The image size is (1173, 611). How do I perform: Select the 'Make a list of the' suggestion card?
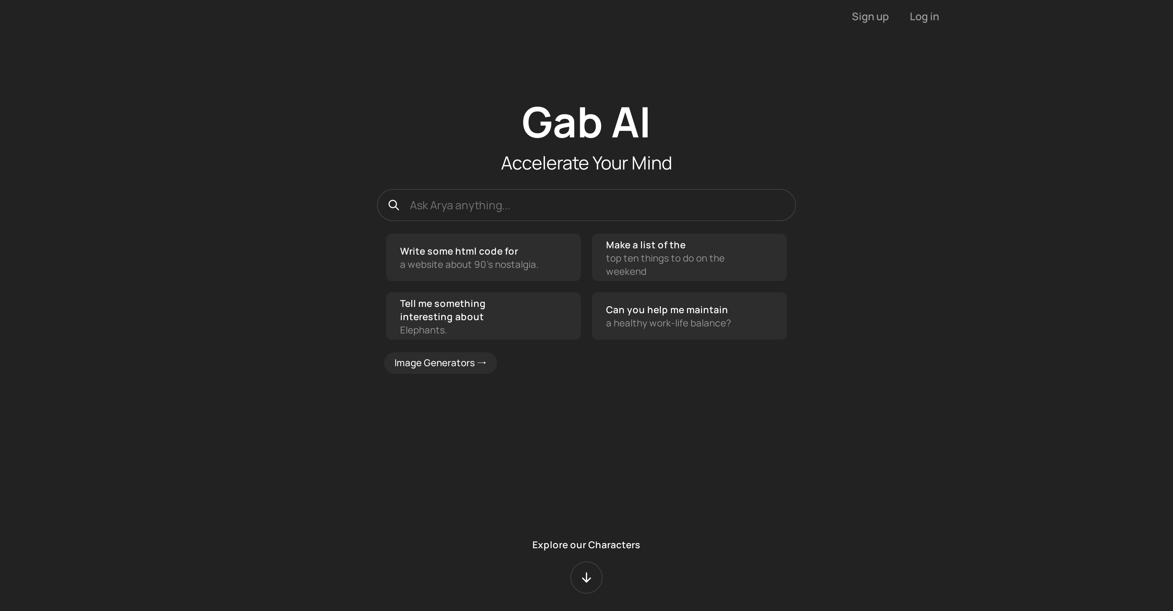(x=689, y=257)
